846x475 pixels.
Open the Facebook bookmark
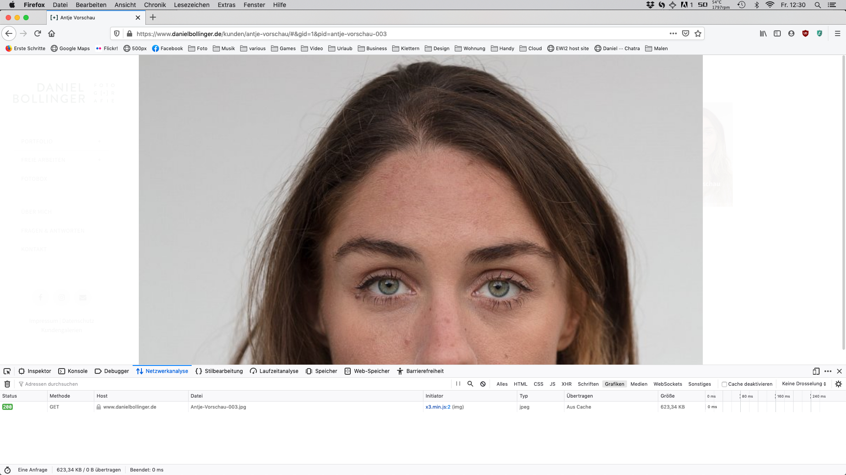[x=167, y=48]
